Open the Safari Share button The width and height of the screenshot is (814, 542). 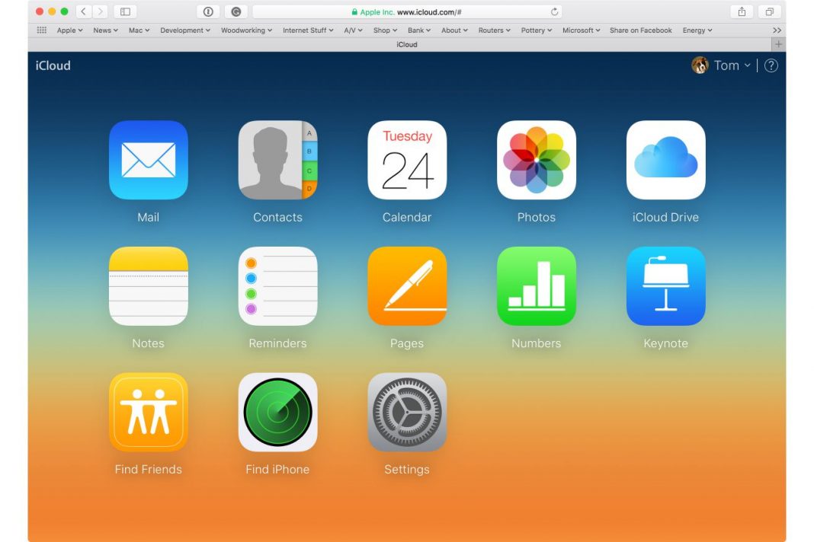742,11
